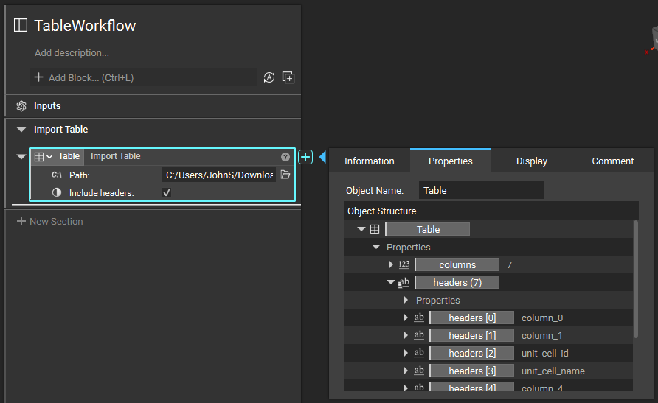Click the headers [0] tag
658x403 pixels.
[472, 318]
